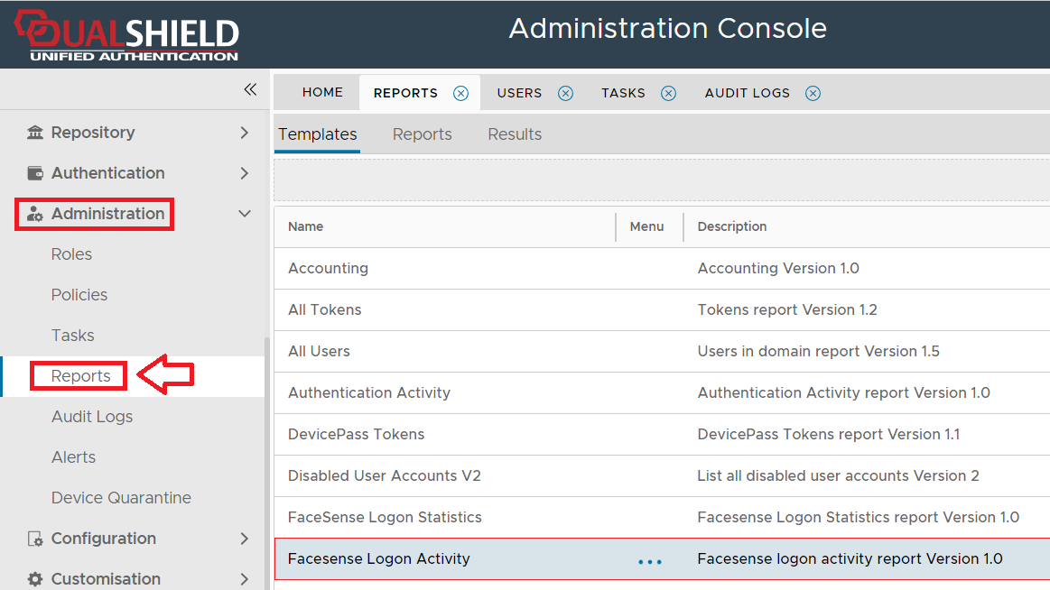Open three-dot menu for Facesense Logon Activity
The image size is (1050, 590).
(x=649, y=560)
